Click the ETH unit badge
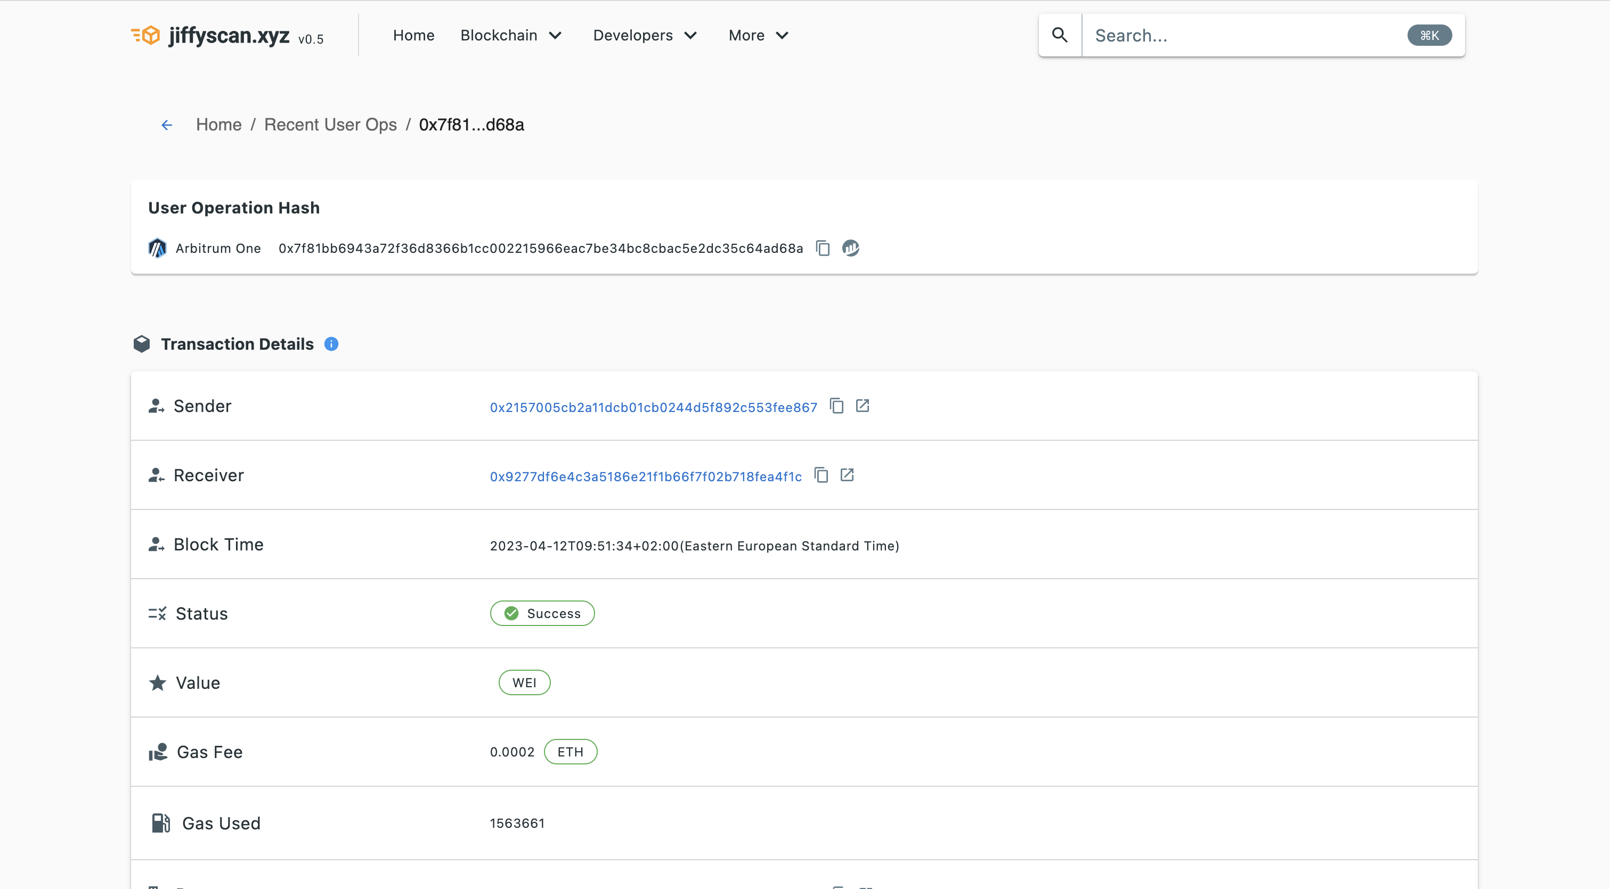The image size is (1610, 889). click(x=570, y=752)
